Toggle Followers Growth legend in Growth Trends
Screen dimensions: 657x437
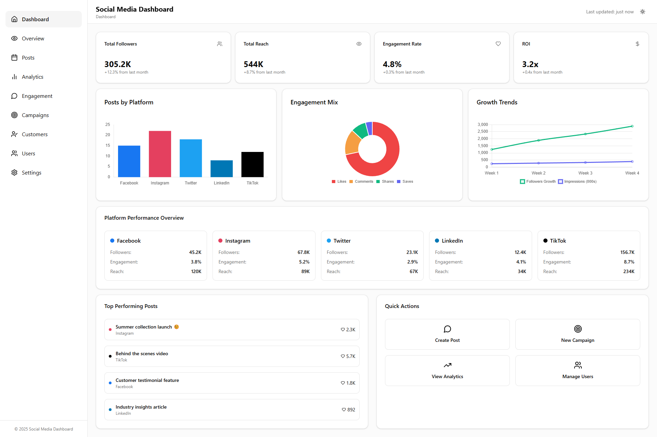point(538,181)
